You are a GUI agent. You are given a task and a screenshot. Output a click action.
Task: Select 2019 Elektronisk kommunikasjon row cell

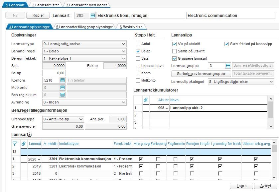(85, 166)
